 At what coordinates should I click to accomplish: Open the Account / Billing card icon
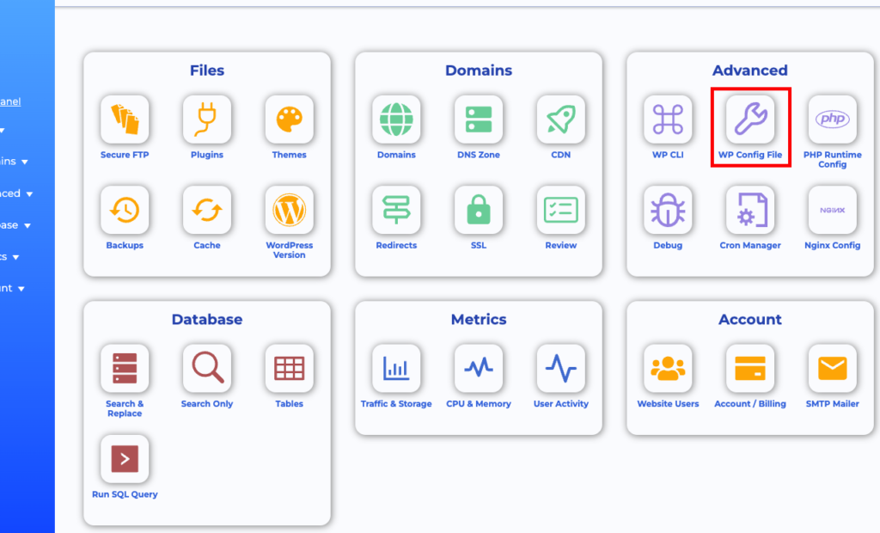click(749, 369)
